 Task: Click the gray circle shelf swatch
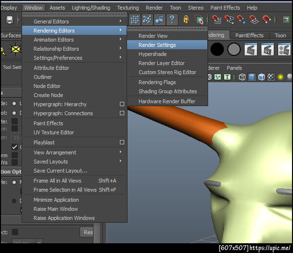point(234,49)
